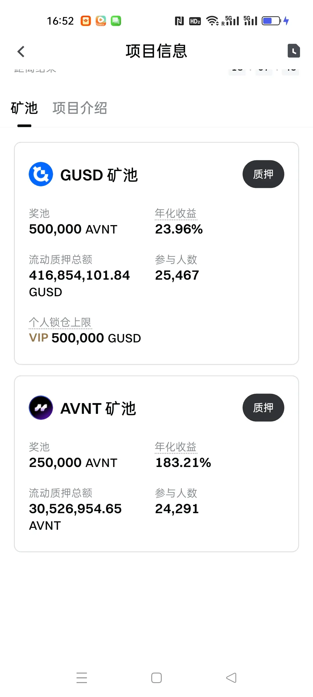Tap the battery status icon
The image size is (313, 697).
click(271, 21)
